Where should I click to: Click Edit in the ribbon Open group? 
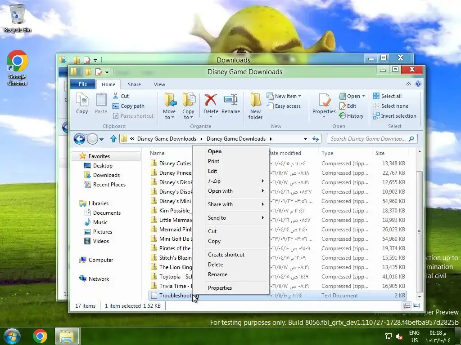(x=348, y=106)
